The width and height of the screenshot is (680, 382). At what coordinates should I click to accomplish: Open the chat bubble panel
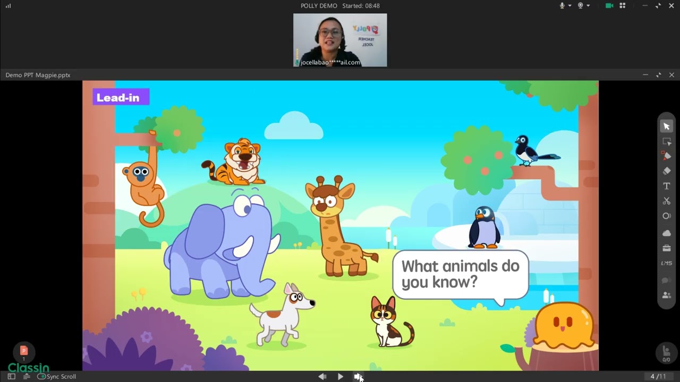tap(666, 280)
